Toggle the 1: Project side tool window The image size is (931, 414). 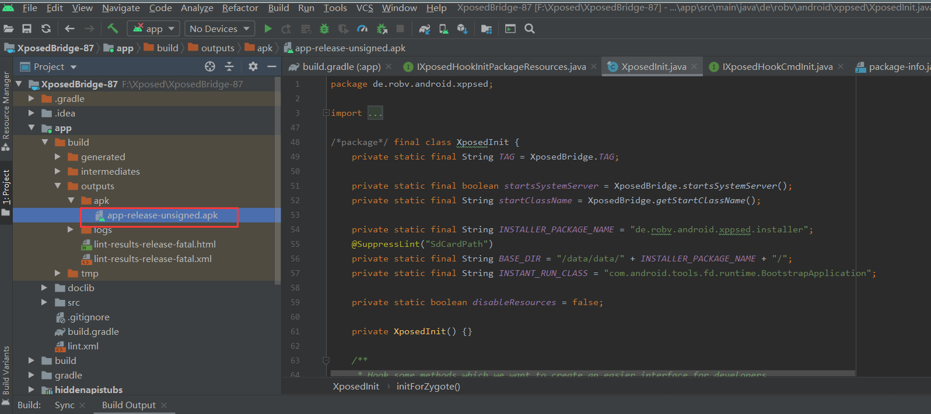(6, 192)
